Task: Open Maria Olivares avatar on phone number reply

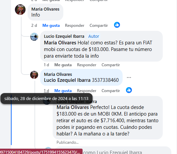Action: click(34, 75)
